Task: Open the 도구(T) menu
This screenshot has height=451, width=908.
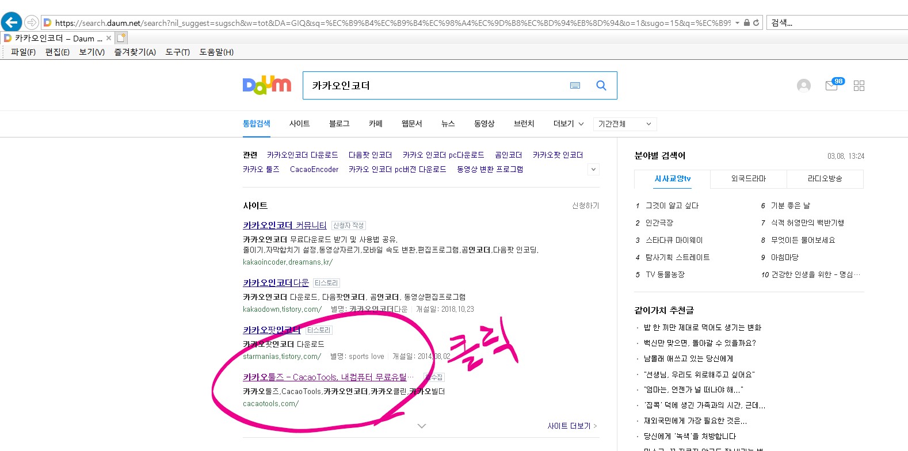Action: click(177, 52)
